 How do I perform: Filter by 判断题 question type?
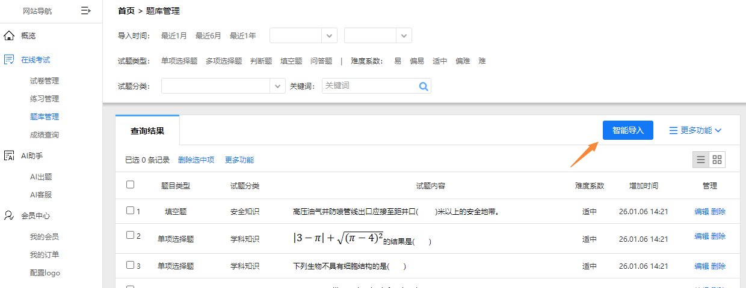(x=261, y=61)
